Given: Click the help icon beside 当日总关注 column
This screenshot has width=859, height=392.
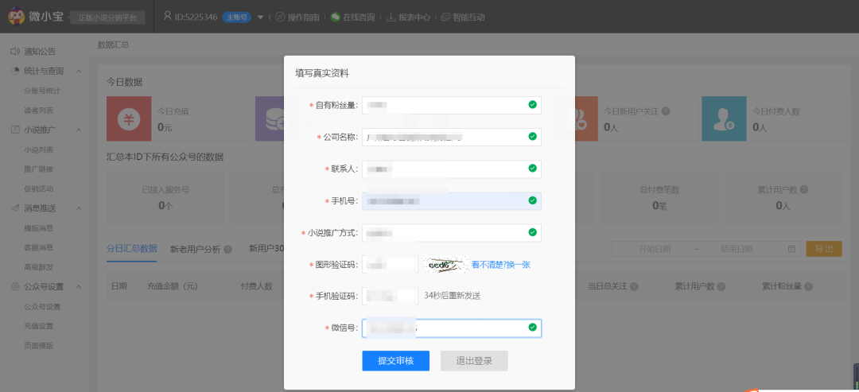Looking at the screenshot, I should coord(634,286).
